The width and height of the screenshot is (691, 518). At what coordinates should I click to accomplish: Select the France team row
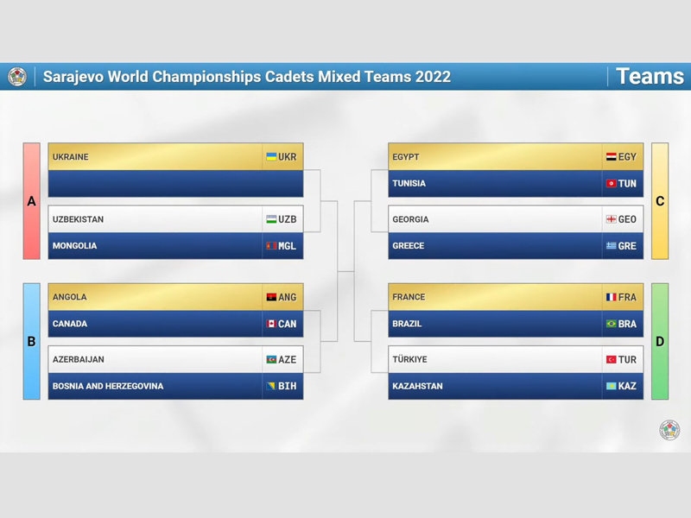point(516,297)
